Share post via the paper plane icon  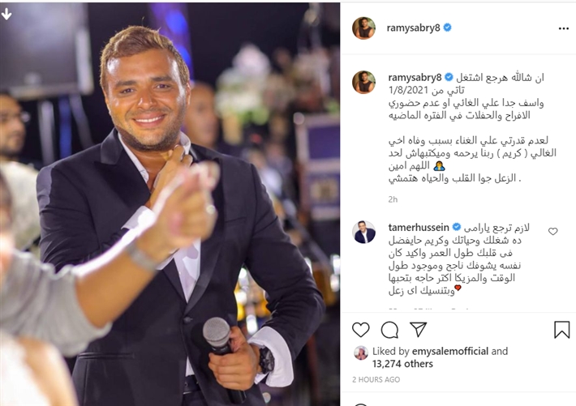(x=418, y=329)
